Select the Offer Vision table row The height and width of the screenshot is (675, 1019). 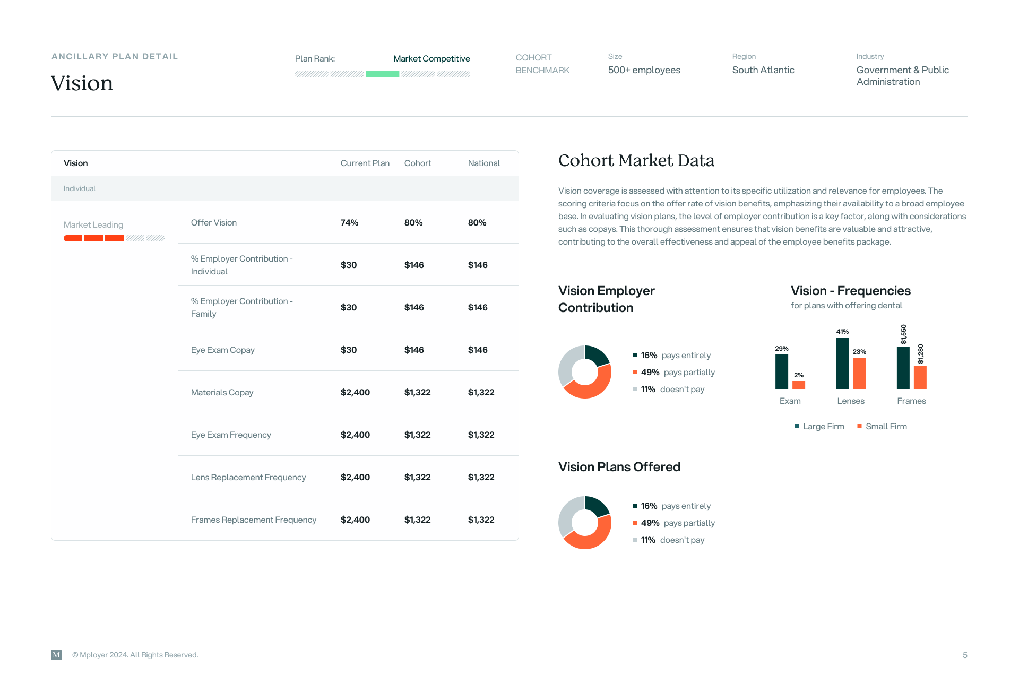point(214,223)
